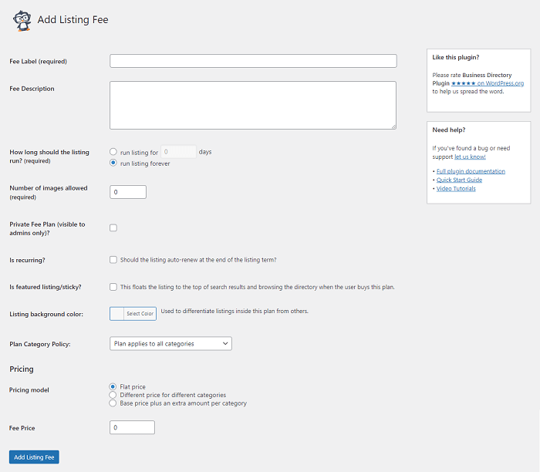Screen dimensions: 540x472
Task: Click the 'Should the listing auto-renew' description text
Action: (x=198, y=260)
